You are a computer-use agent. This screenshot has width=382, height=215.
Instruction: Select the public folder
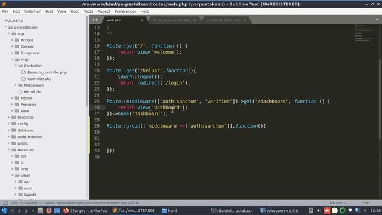23,143
